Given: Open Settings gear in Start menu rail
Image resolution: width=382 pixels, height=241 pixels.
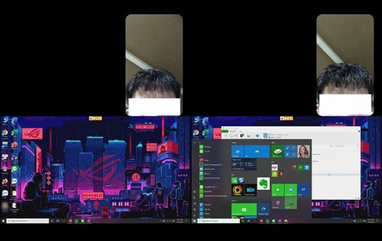Looking at the screenshot, I should [195, 210].
